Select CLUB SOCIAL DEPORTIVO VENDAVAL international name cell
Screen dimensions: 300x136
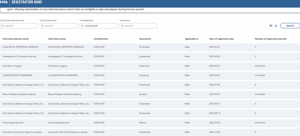point(21,47)
